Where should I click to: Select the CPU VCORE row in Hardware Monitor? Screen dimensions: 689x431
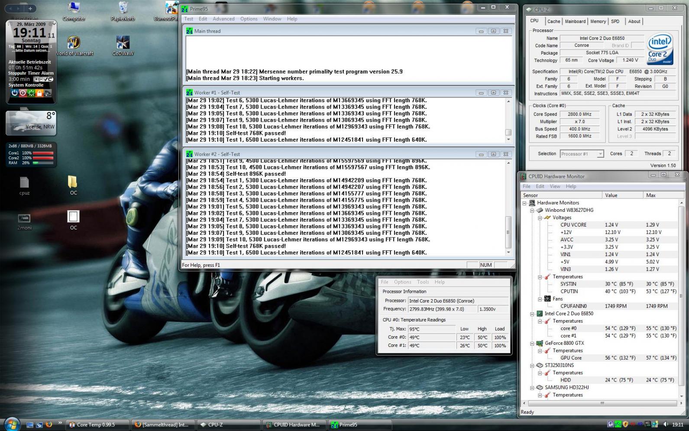[618, 225]
